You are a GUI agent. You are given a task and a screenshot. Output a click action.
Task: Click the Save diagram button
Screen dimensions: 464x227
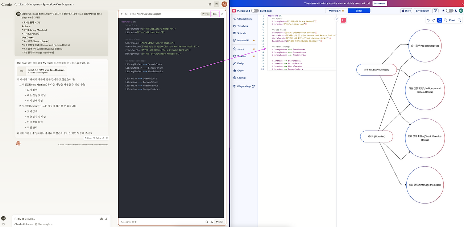coord(422,11)
